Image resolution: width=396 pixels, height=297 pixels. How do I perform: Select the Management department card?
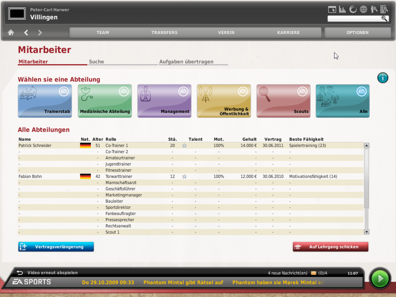point(164,101)
